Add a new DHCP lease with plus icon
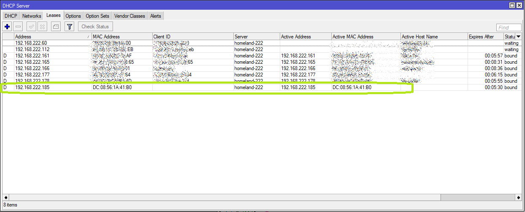Viewport: 525px width, 212px height. (7, 27)
